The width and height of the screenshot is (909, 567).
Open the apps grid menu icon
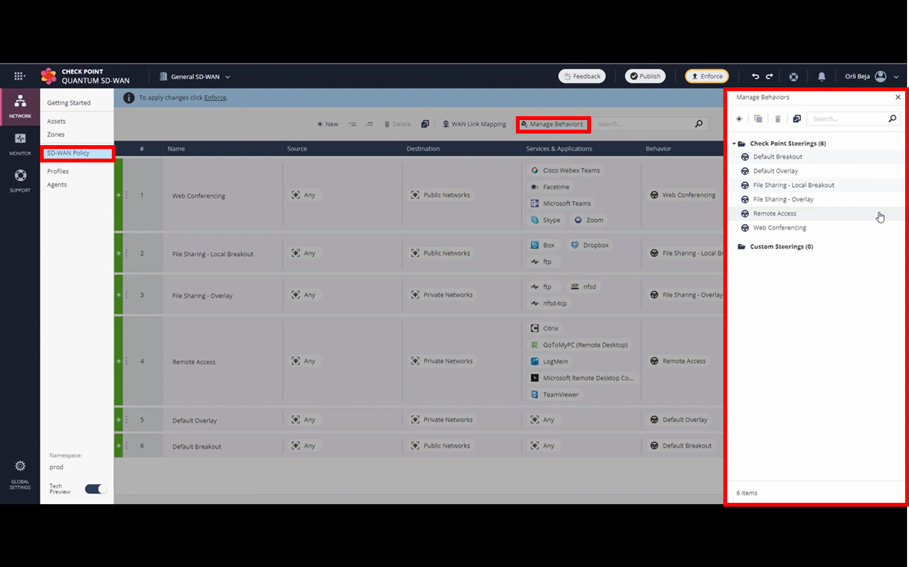click(x=19, y=76)
